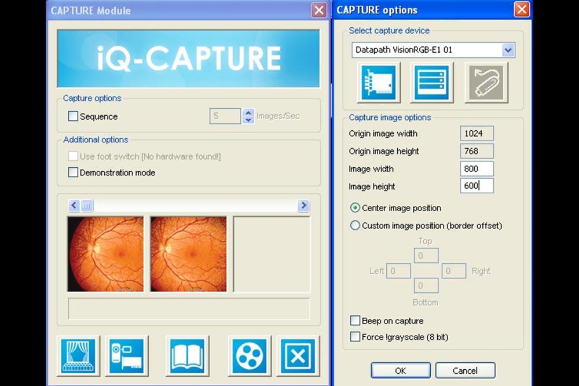Click the Top border offset field
579x386 pixels.
(426, 255)
